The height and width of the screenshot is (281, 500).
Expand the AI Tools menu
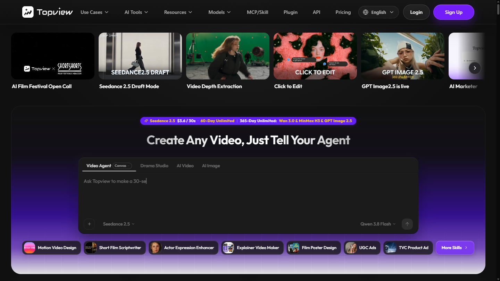point(136,12)
